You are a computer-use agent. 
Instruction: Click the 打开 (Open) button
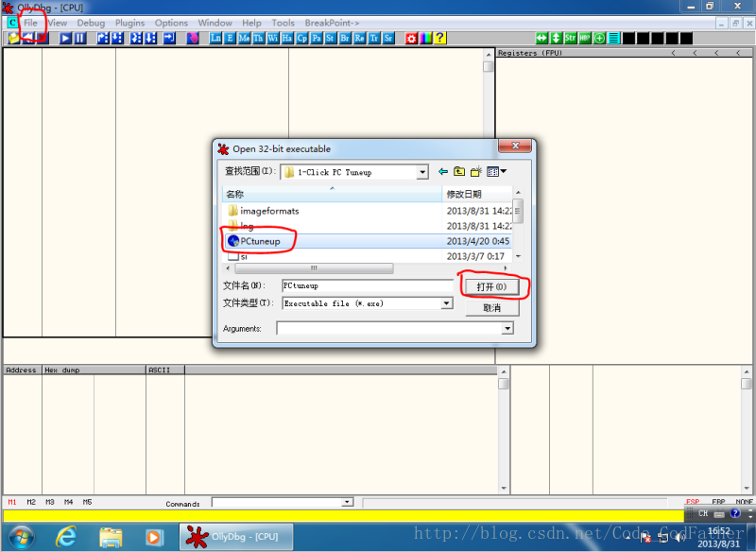pos(491,286)
